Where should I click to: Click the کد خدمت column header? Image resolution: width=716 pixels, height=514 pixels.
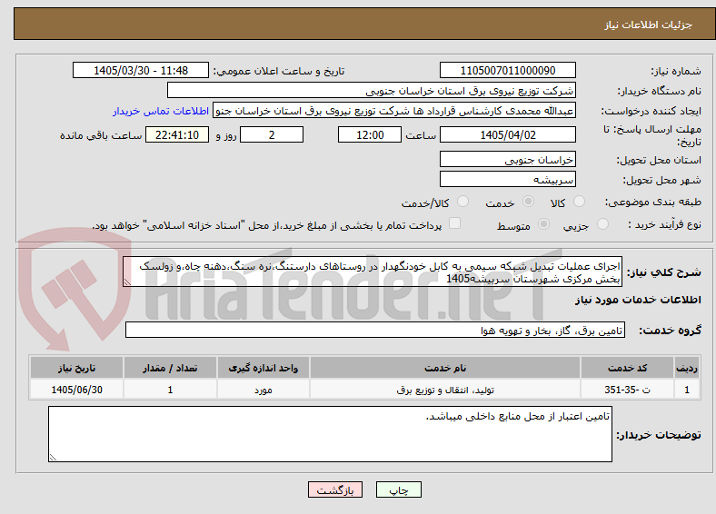point(628,368)
